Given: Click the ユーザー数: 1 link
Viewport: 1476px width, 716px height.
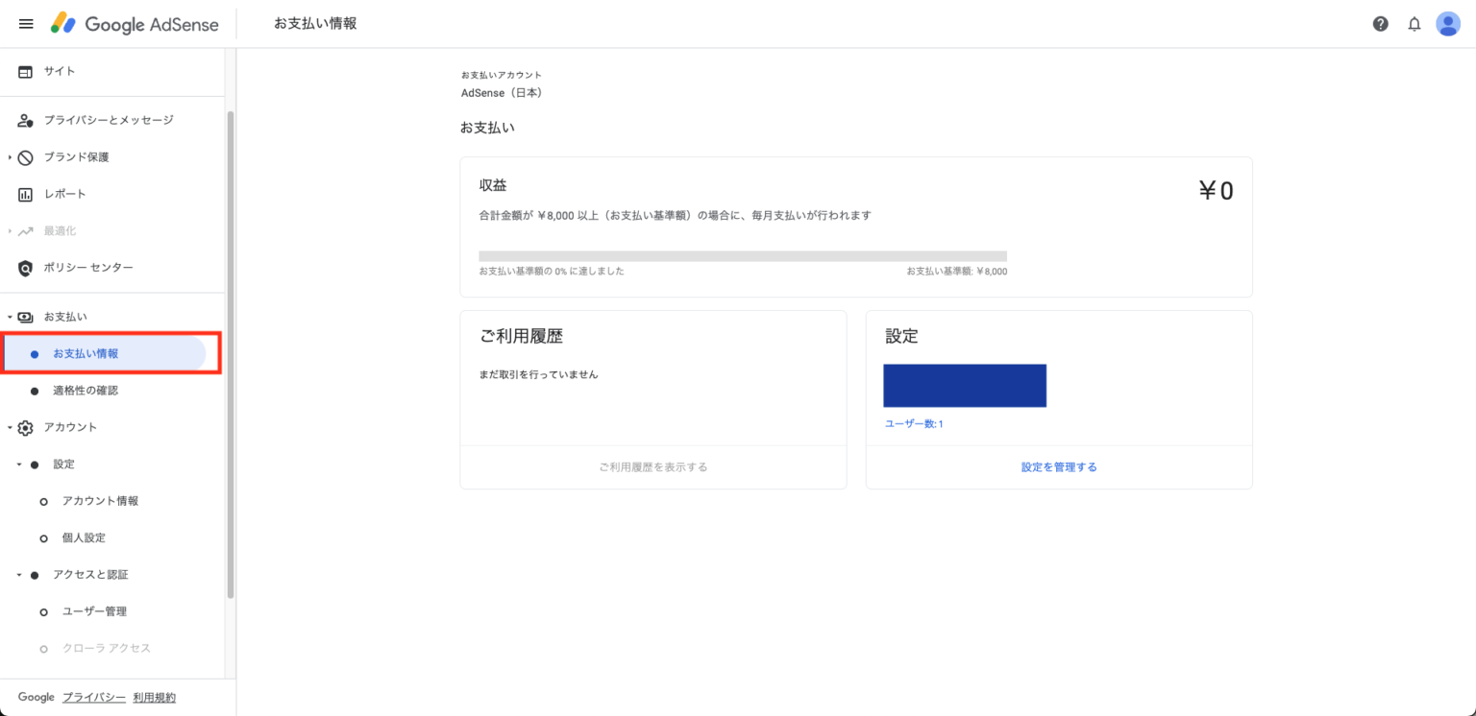Looking at the screenshot, I should click(x=914, y=423).
